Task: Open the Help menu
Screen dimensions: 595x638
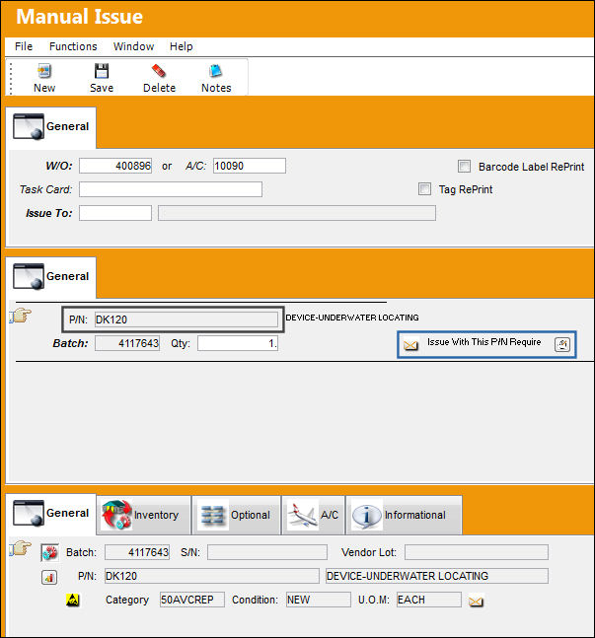Action: (182, 46)
